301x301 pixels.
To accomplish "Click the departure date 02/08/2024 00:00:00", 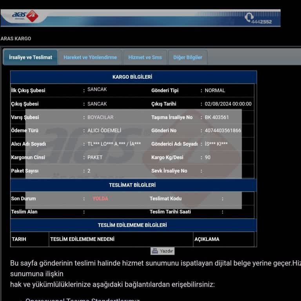I will pyautogui.click(x=228, y=104).
